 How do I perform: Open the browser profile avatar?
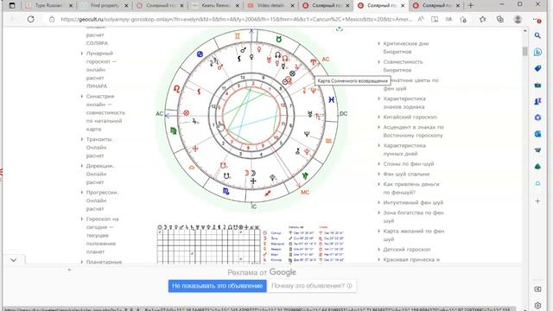tap(518, 19)
